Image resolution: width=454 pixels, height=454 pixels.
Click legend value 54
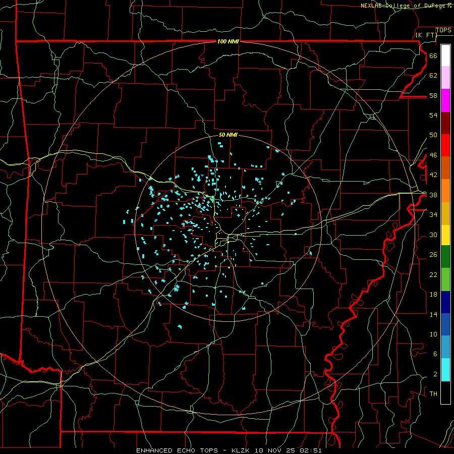click(x=433, y=115)
